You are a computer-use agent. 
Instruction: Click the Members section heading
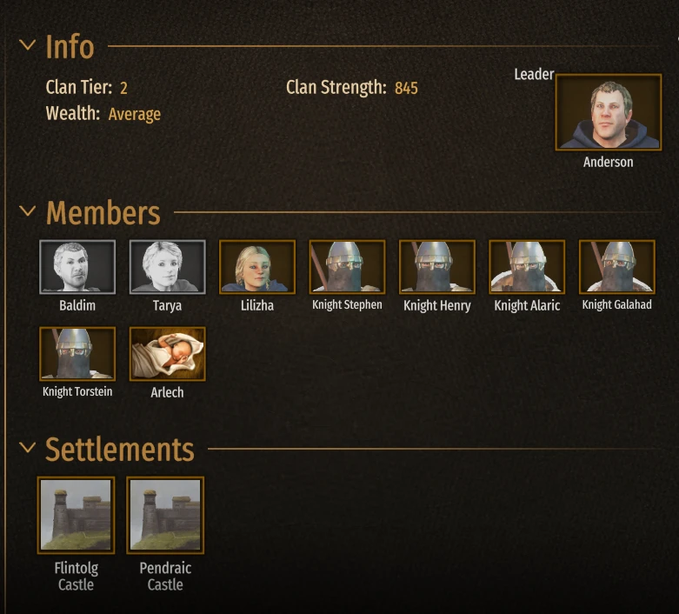(103, 213)
